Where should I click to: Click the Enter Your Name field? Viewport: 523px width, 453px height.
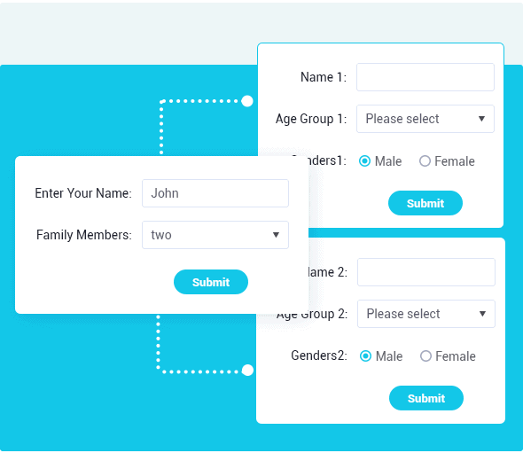[x=215, y=193]
